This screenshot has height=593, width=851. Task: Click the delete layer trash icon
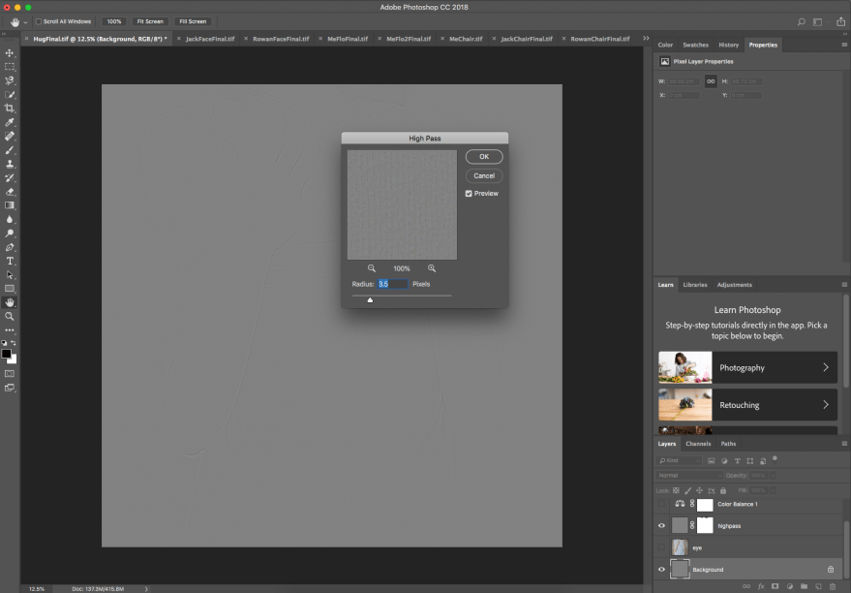pos(831,586)
